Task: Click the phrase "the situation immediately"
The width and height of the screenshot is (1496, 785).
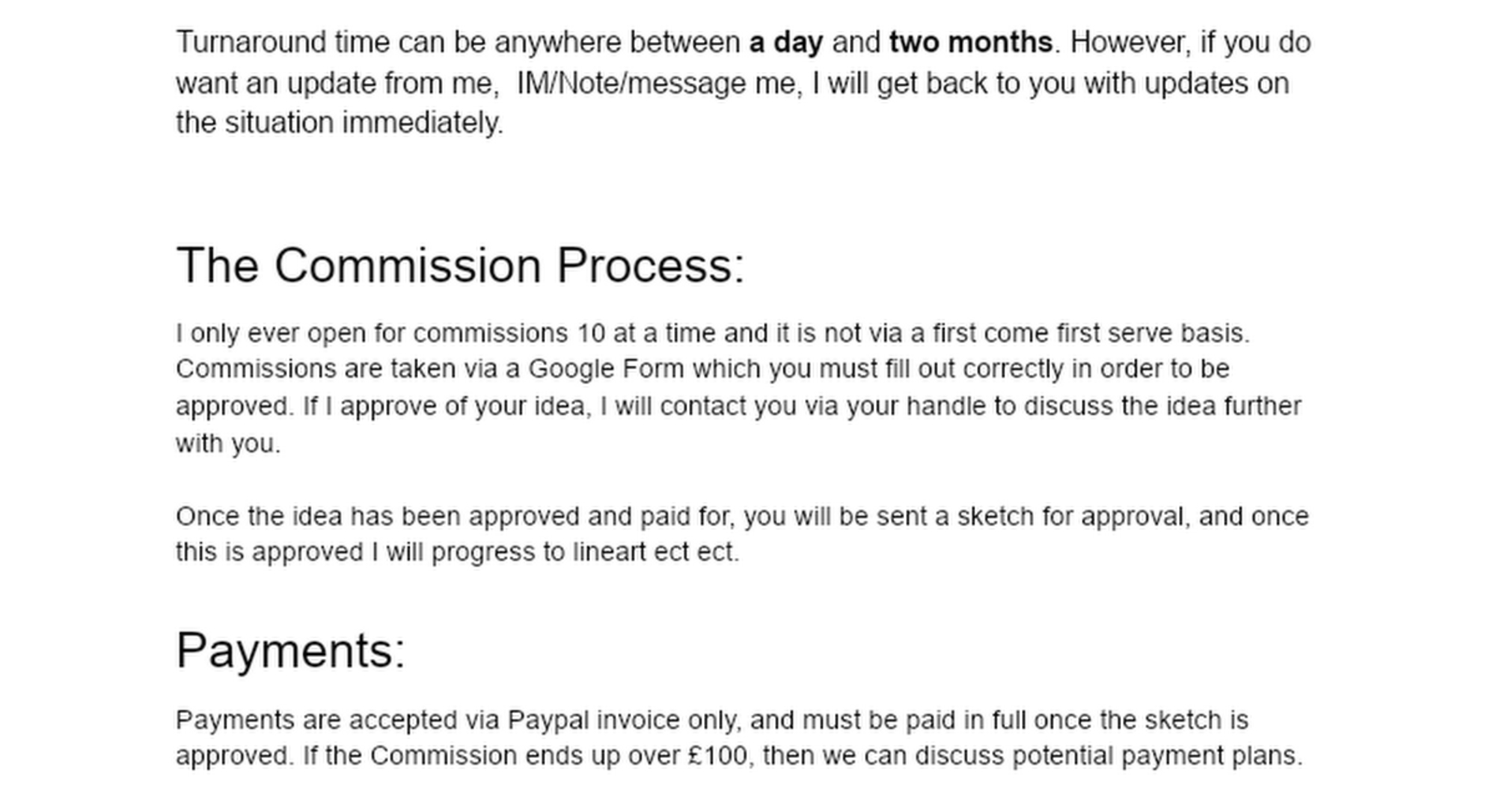Action: pos(339,123)
